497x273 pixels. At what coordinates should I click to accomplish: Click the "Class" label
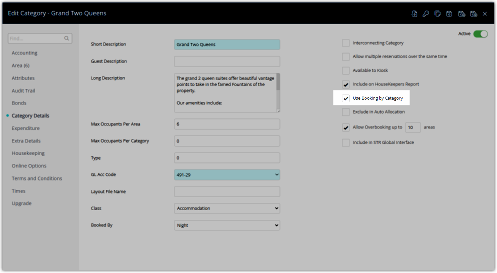96,209
